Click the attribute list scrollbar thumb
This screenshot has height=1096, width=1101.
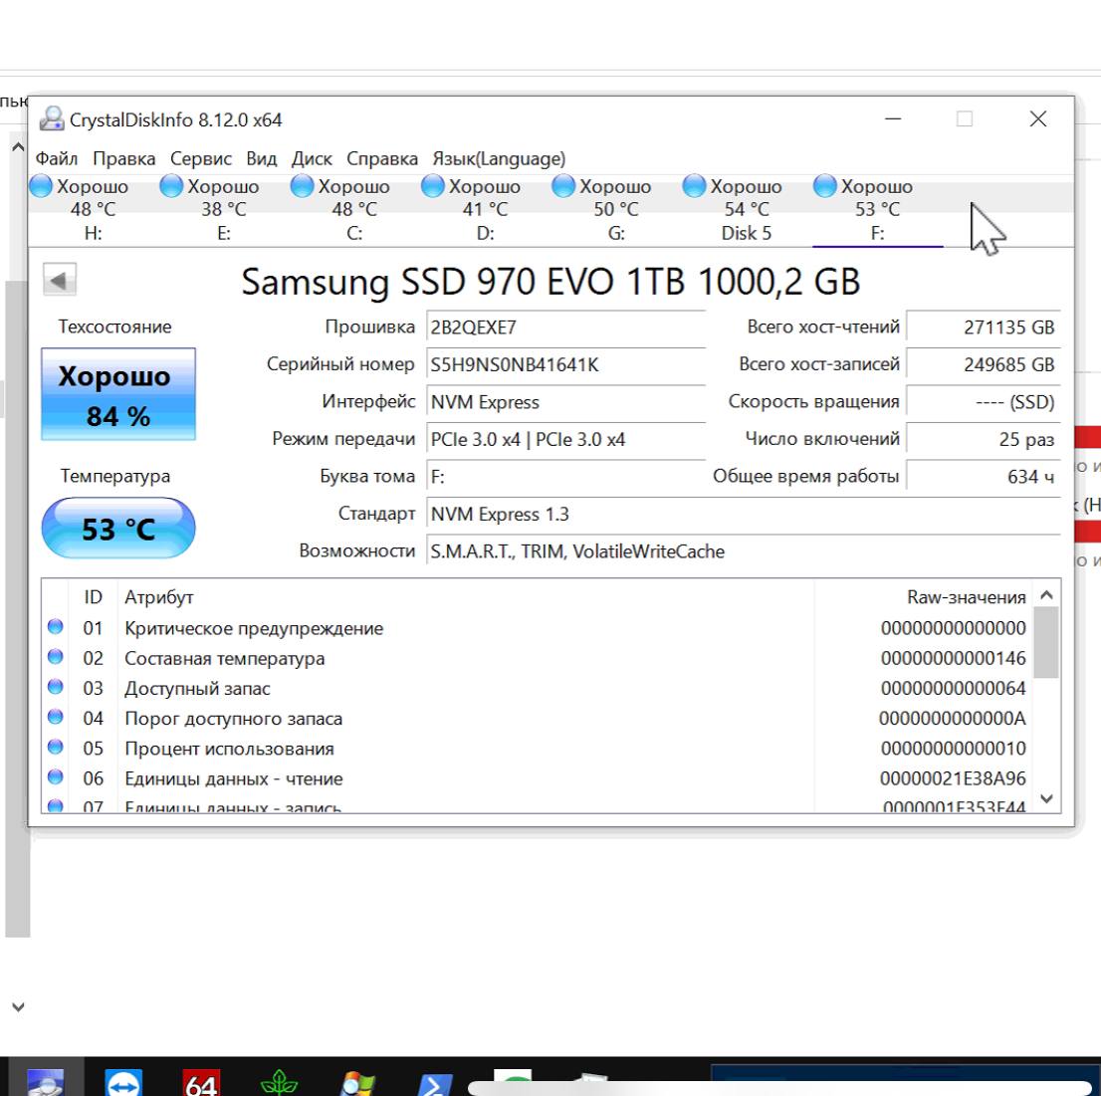click(1046, 642)
